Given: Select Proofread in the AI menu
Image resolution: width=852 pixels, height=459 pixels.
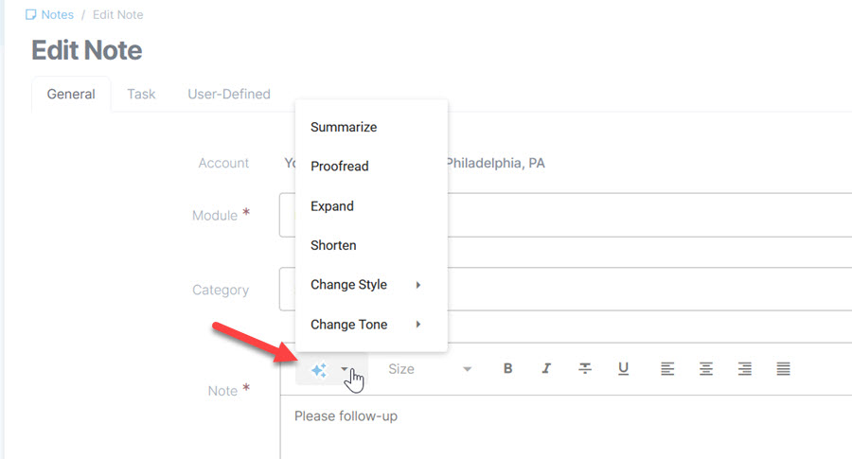Looking at the screenshot, I should (340, 167).
